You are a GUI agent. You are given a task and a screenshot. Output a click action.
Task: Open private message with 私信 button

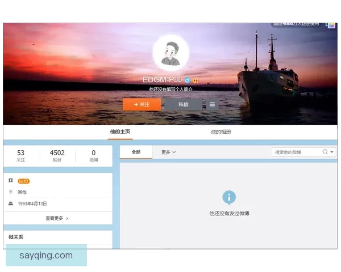183,104
